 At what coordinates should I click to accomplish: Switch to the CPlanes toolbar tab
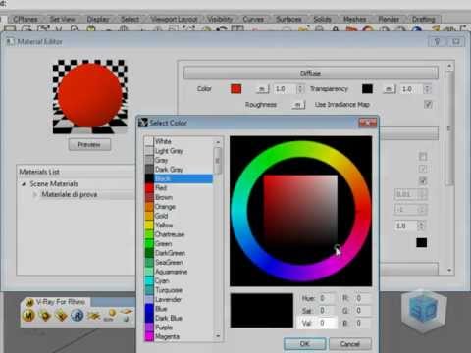(25, 20)
